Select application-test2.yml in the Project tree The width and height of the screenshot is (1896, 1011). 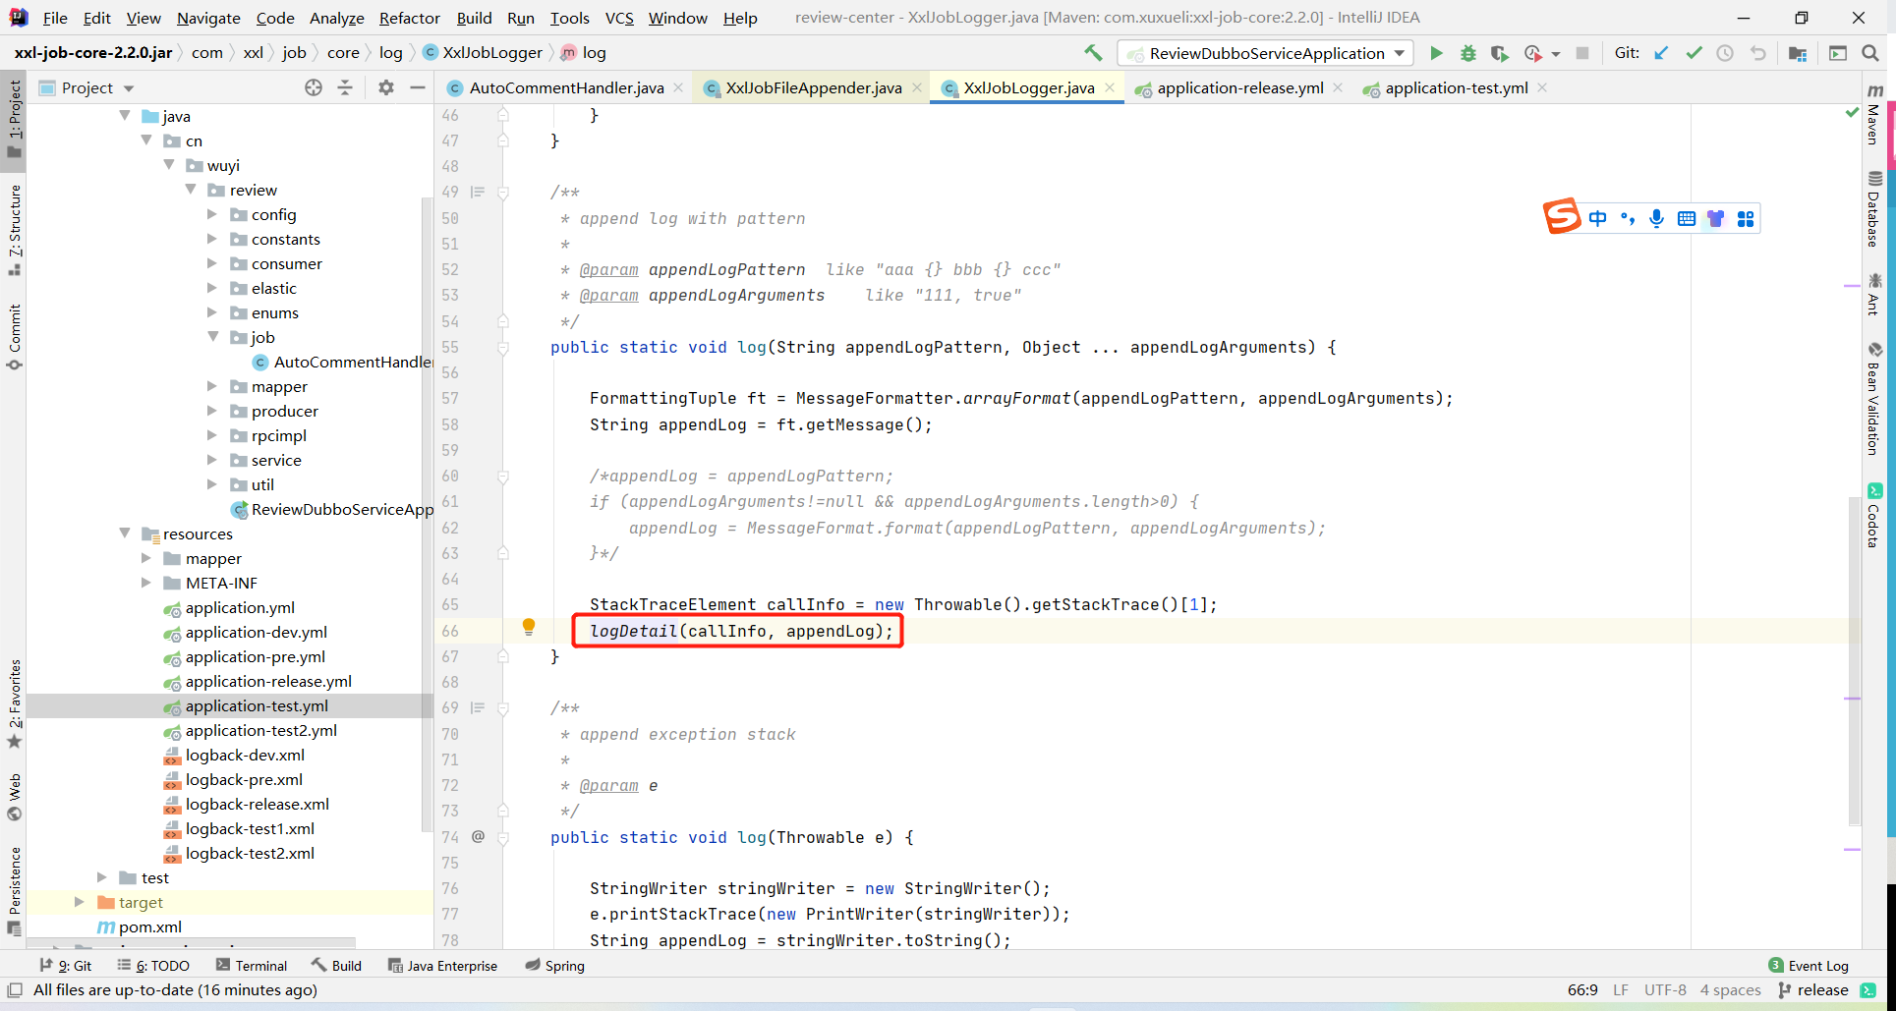260,730
